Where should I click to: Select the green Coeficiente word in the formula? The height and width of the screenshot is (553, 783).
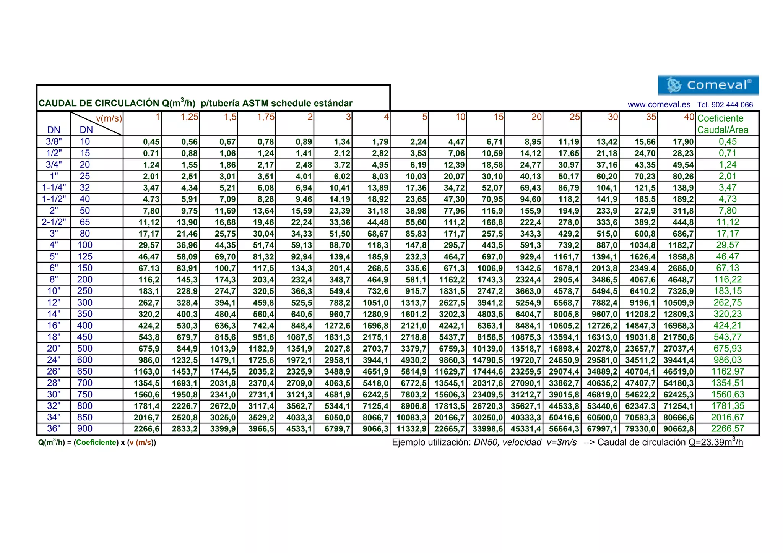(96, 443)
